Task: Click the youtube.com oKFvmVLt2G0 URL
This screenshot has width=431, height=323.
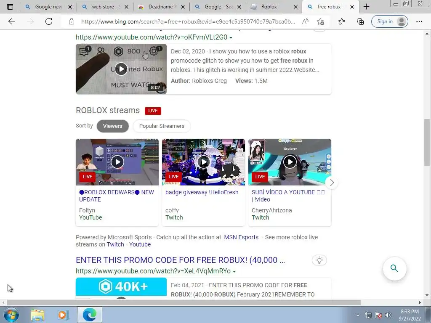Action: (x=152, y=37)
